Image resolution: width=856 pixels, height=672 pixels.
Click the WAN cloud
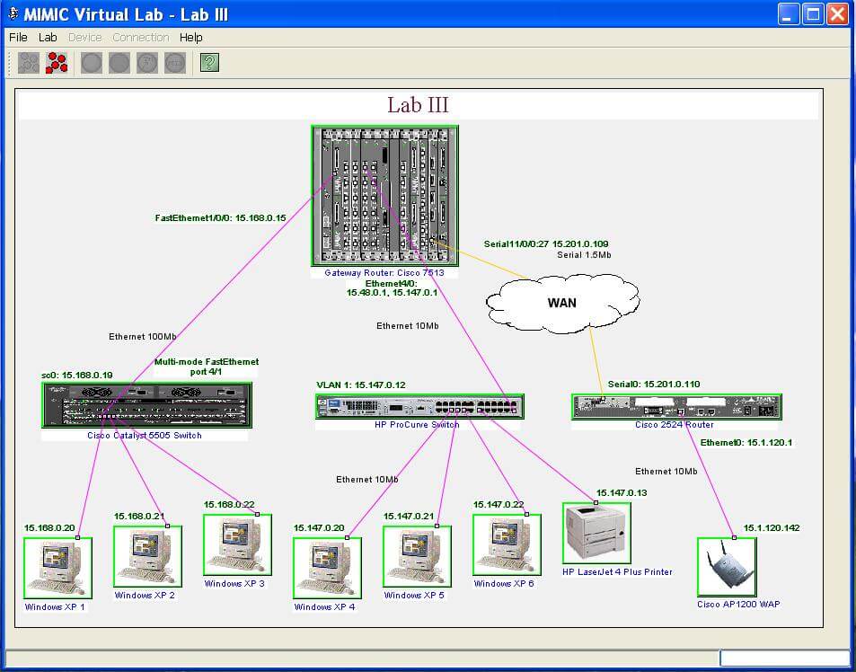point(562,303)
